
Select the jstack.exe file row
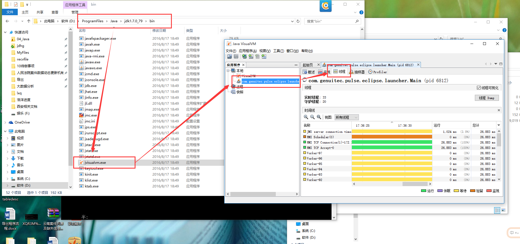(x=152, y=145)
